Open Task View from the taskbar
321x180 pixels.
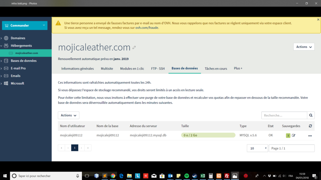click(x=87, y=176)
